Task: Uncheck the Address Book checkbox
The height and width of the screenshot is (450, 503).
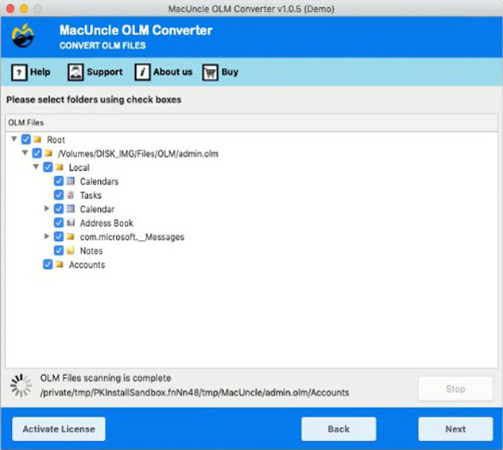Action: (59, 223)
